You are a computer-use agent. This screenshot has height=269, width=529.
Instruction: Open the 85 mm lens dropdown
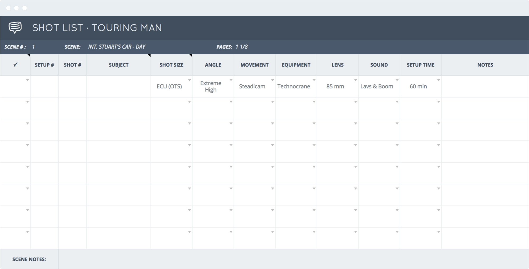(x=355, y=80)
